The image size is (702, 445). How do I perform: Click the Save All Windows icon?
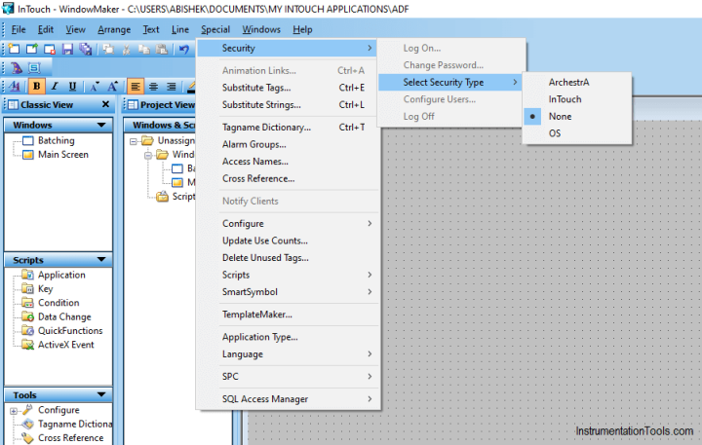[x=86, y=49]
